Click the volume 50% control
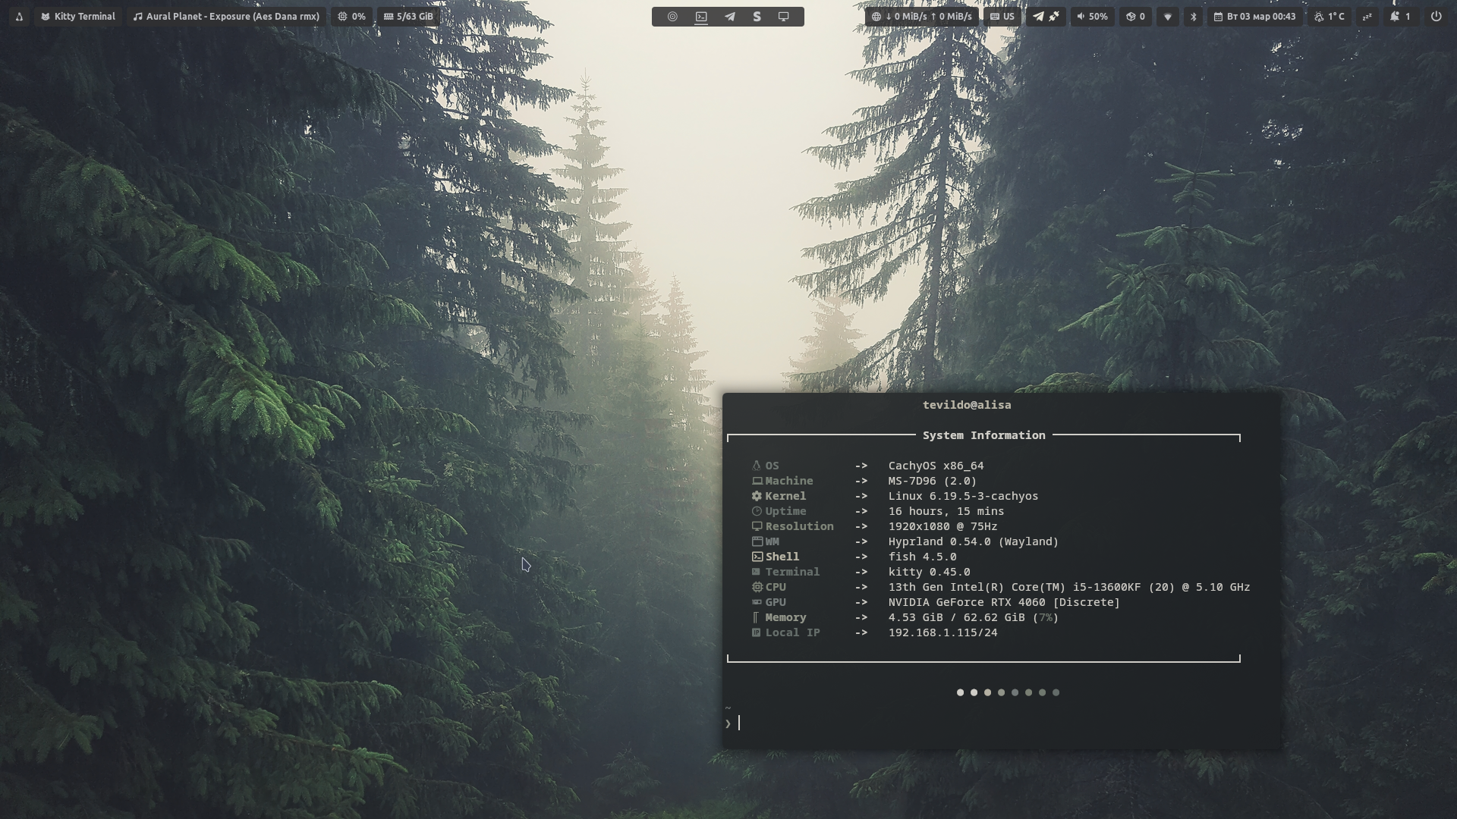The image size is (1457, 819). [x=1092, y=17]
